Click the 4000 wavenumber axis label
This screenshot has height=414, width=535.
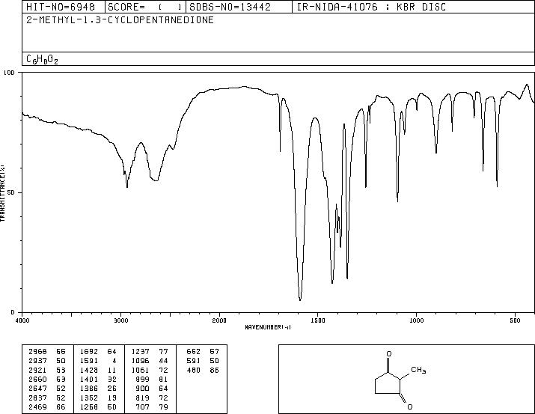coord(22,320)
